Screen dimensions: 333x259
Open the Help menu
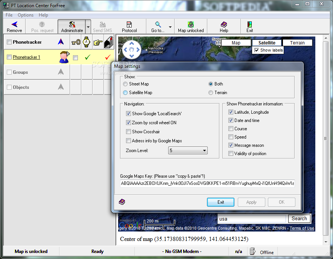click(43, 15)
